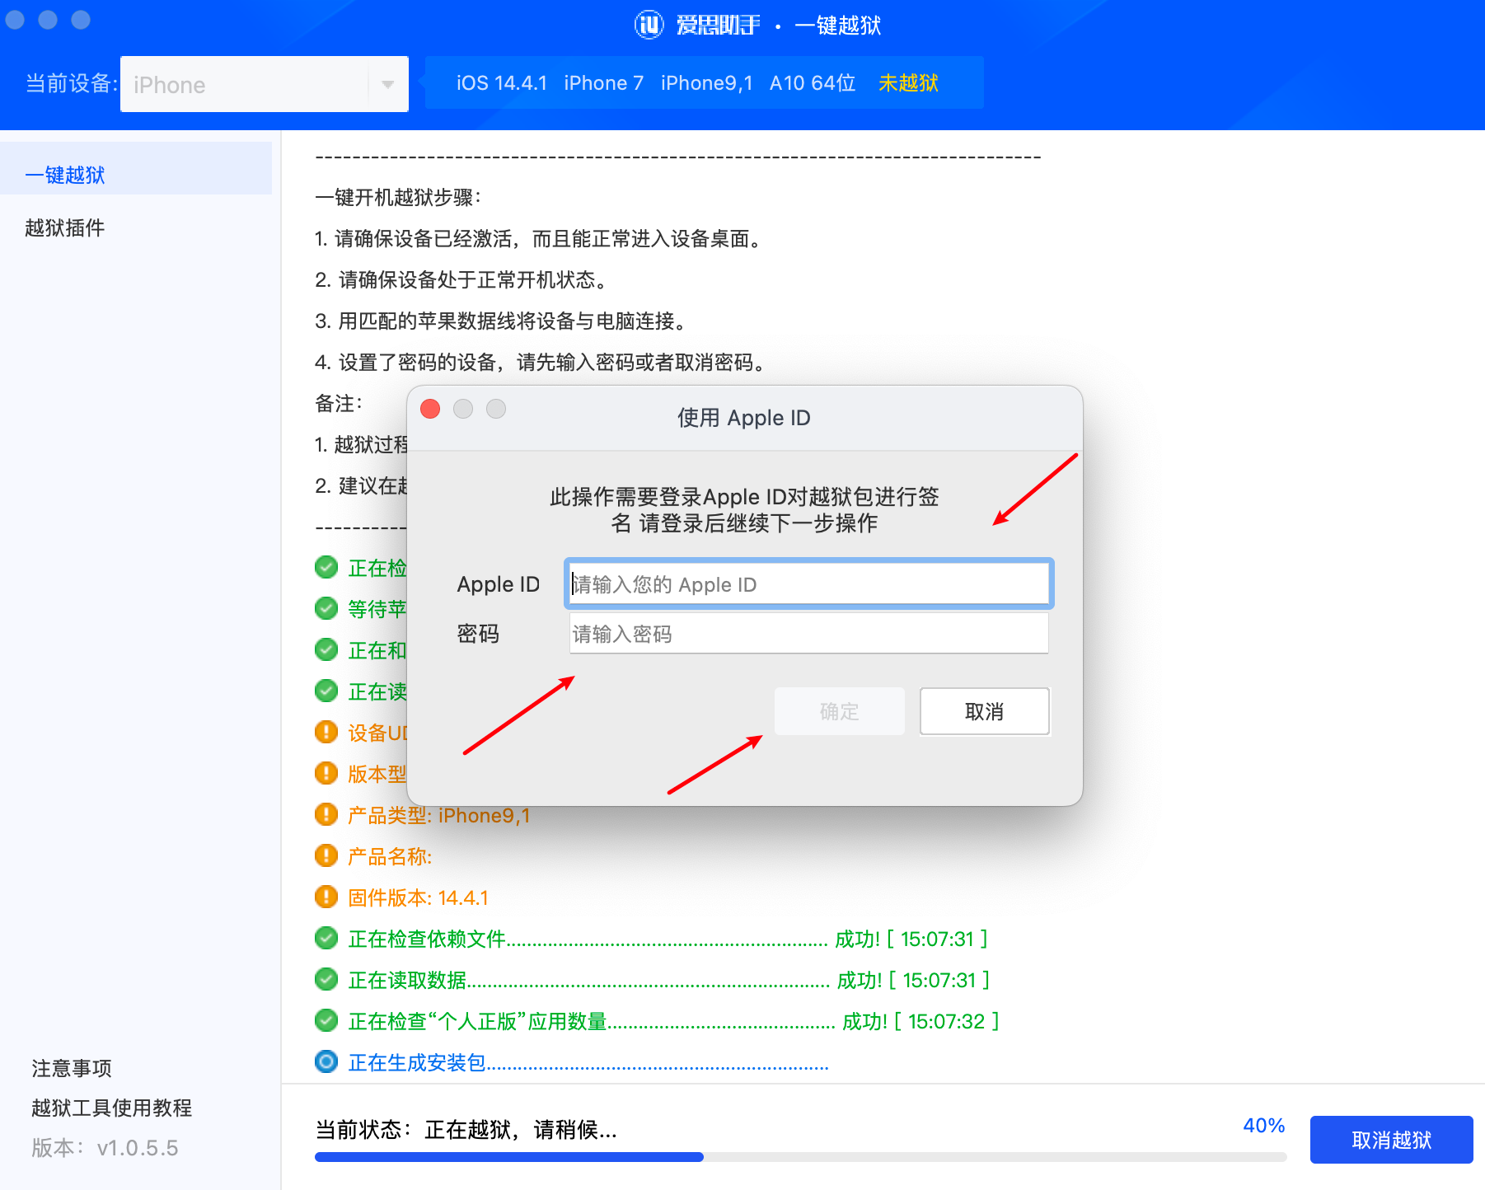
Task: Click the 当前状态: 正在越狱 status text
Action: (466, 1130)
